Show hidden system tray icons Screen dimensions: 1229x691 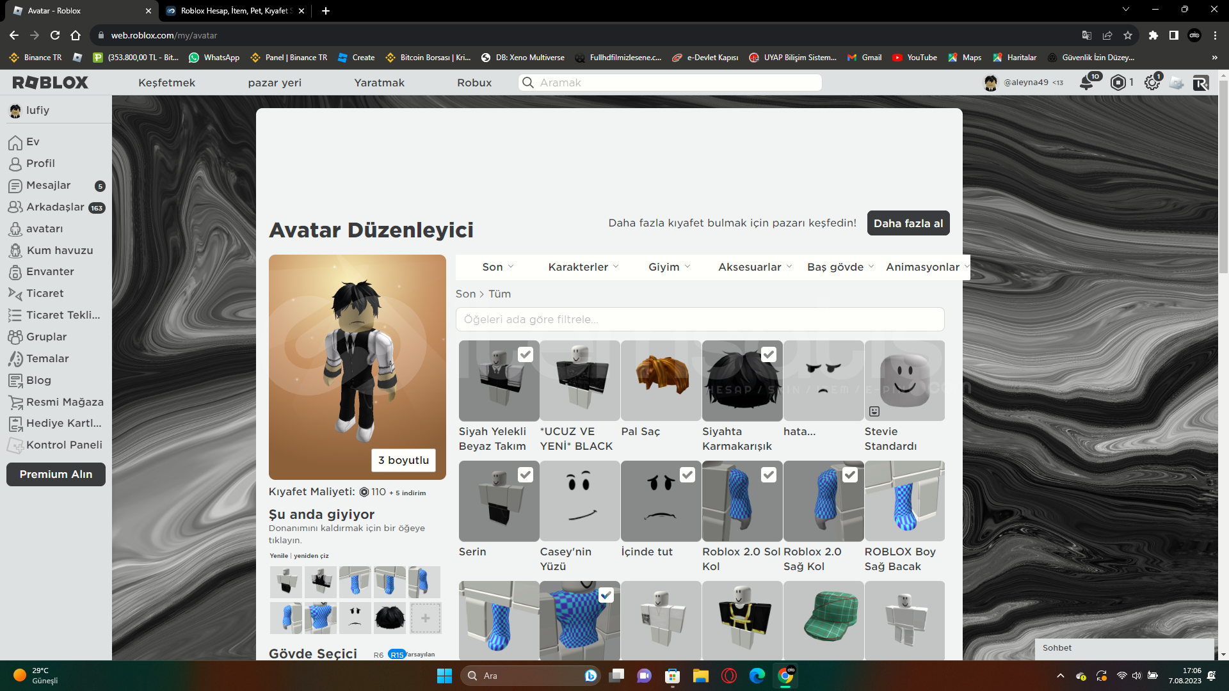[x=1060, y=676]
